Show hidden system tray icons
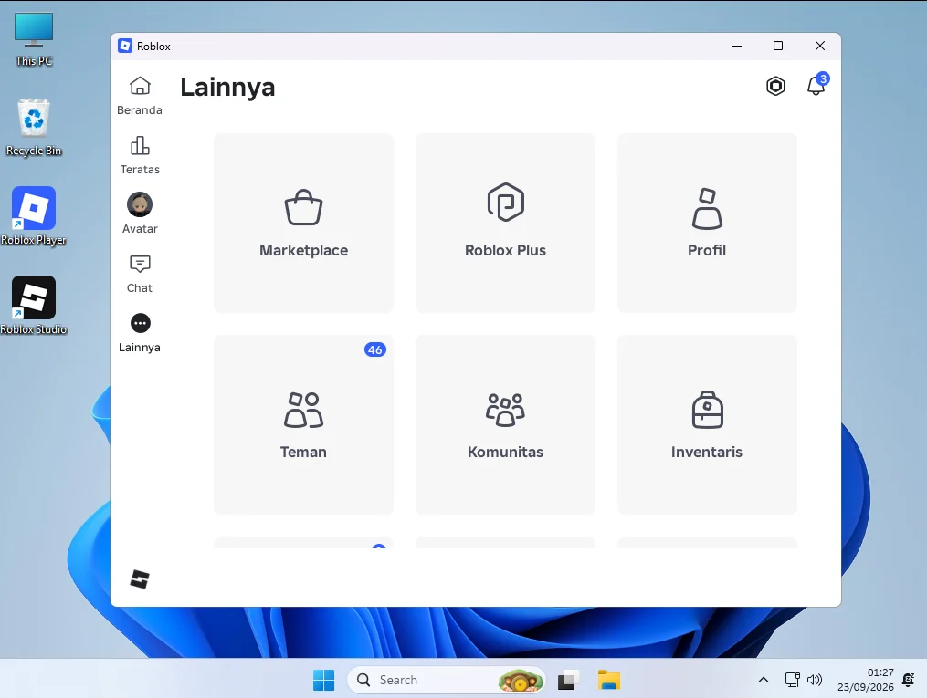 pos(764,681)
